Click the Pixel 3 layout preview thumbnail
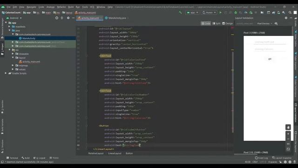 [268, 88]
